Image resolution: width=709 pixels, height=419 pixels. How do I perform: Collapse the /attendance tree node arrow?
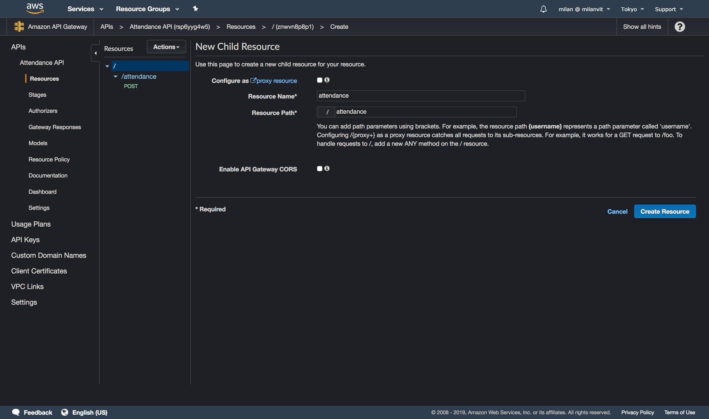click(x=115, y=77)
